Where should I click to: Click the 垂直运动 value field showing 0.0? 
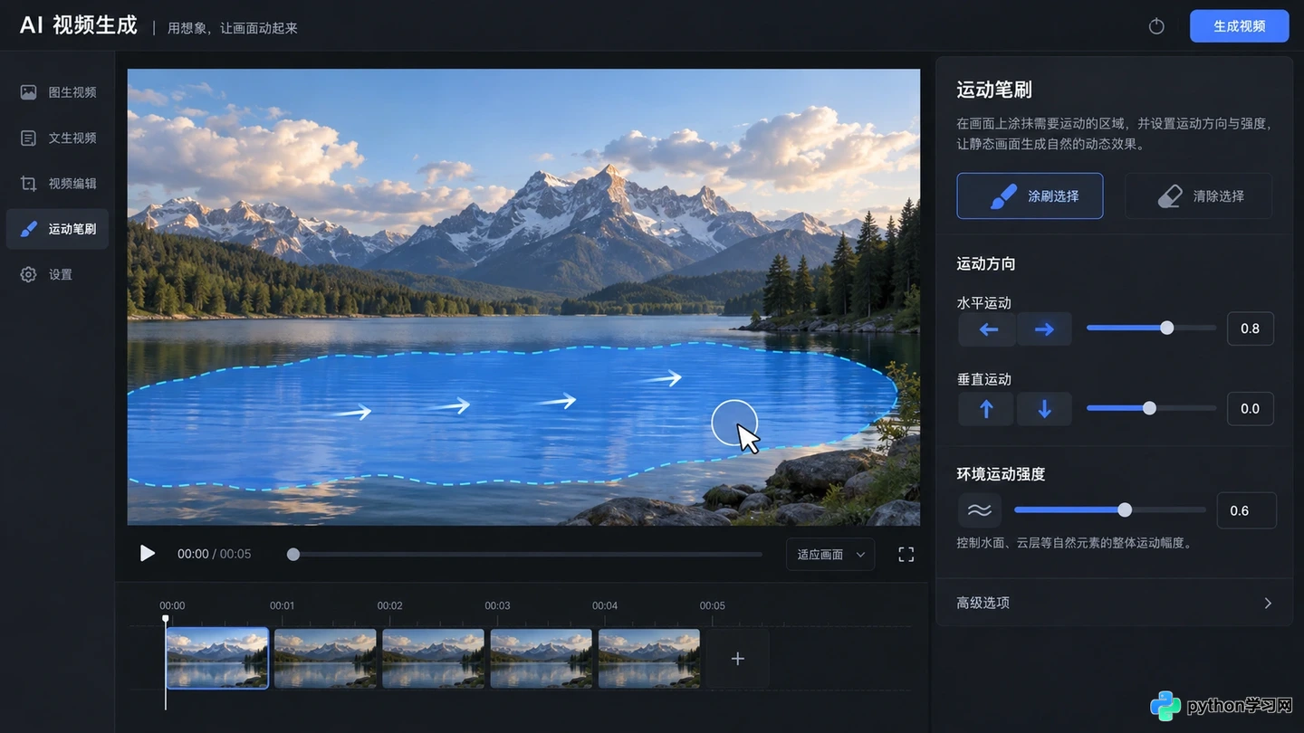tap(1250, 409)
